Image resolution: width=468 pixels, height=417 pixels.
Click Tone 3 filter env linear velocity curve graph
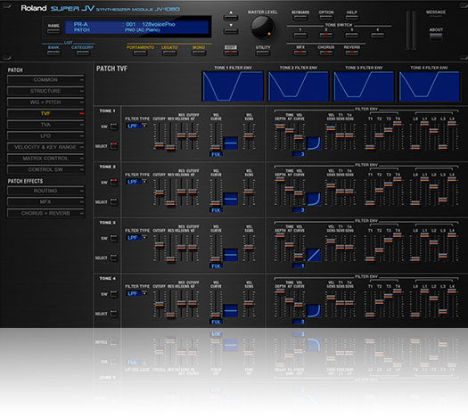(x=314, y=255)
